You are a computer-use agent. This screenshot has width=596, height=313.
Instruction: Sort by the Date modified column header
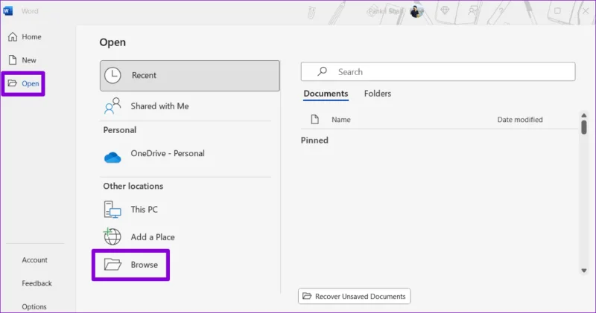click(x=520, y=120)
